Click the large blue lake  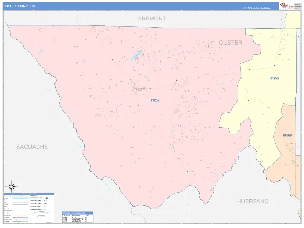pos(136,56)
